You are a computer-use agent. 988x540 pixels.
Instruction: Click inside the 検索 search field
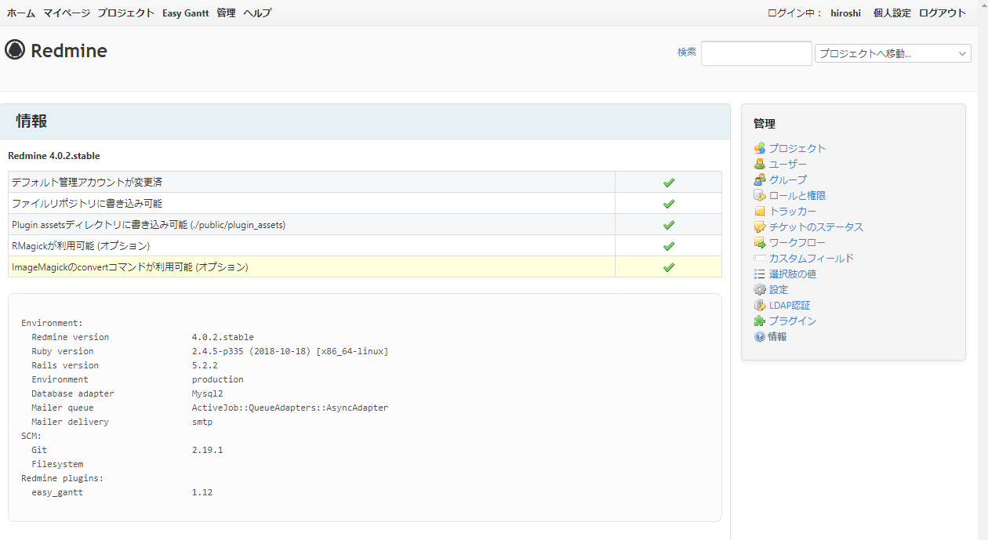755,53
